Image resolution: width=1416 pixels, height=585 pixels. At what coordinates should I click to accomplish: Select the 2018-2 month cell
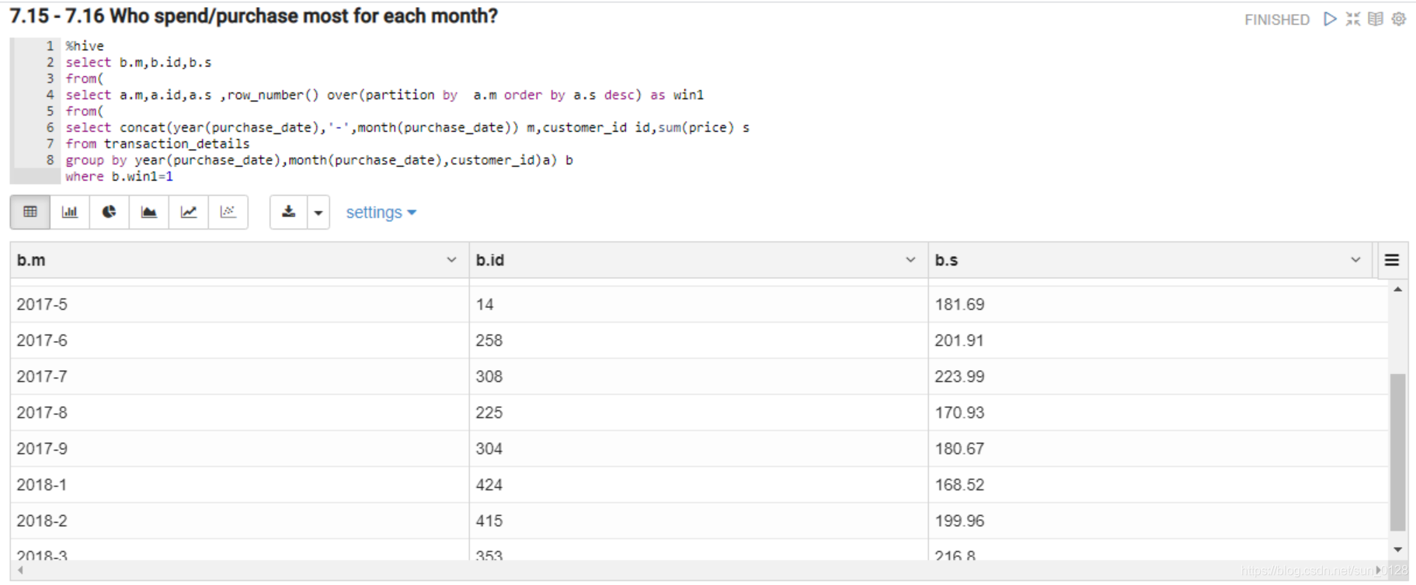239,521
